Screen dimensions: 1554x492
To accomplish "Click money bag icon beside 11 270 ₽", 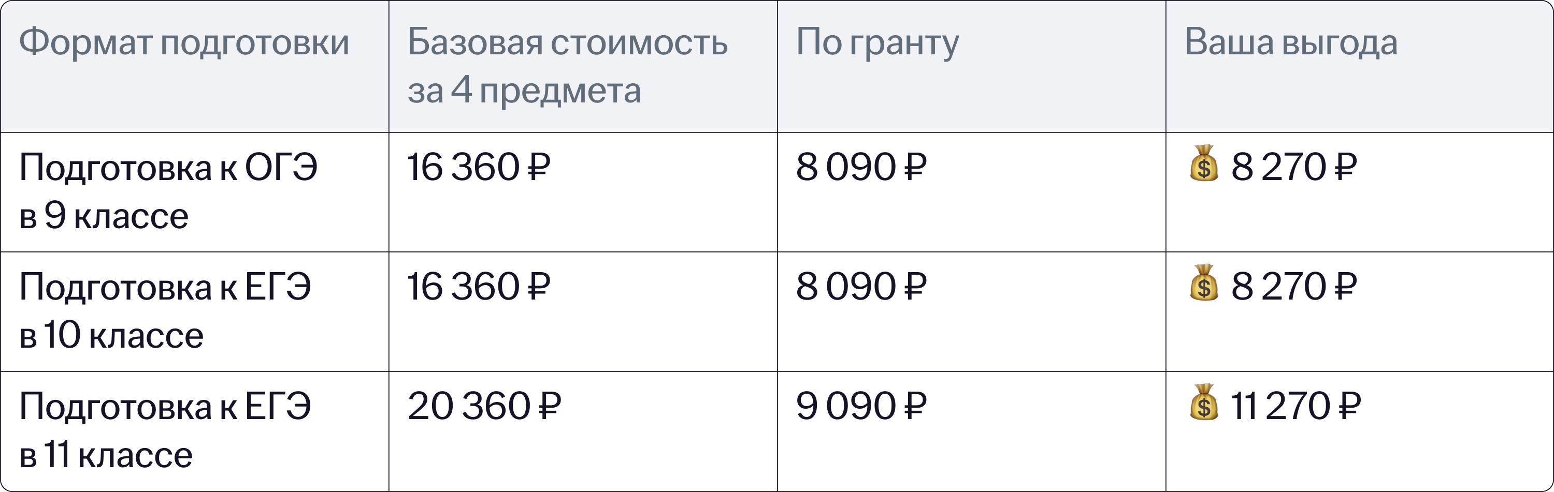I will (1203, 402).
